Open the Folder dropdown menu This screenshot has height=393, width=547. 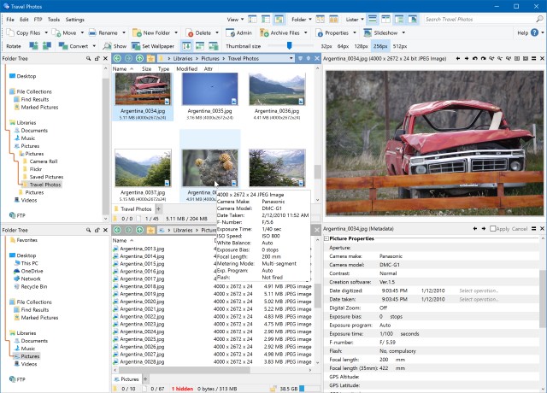coord(302,20)
